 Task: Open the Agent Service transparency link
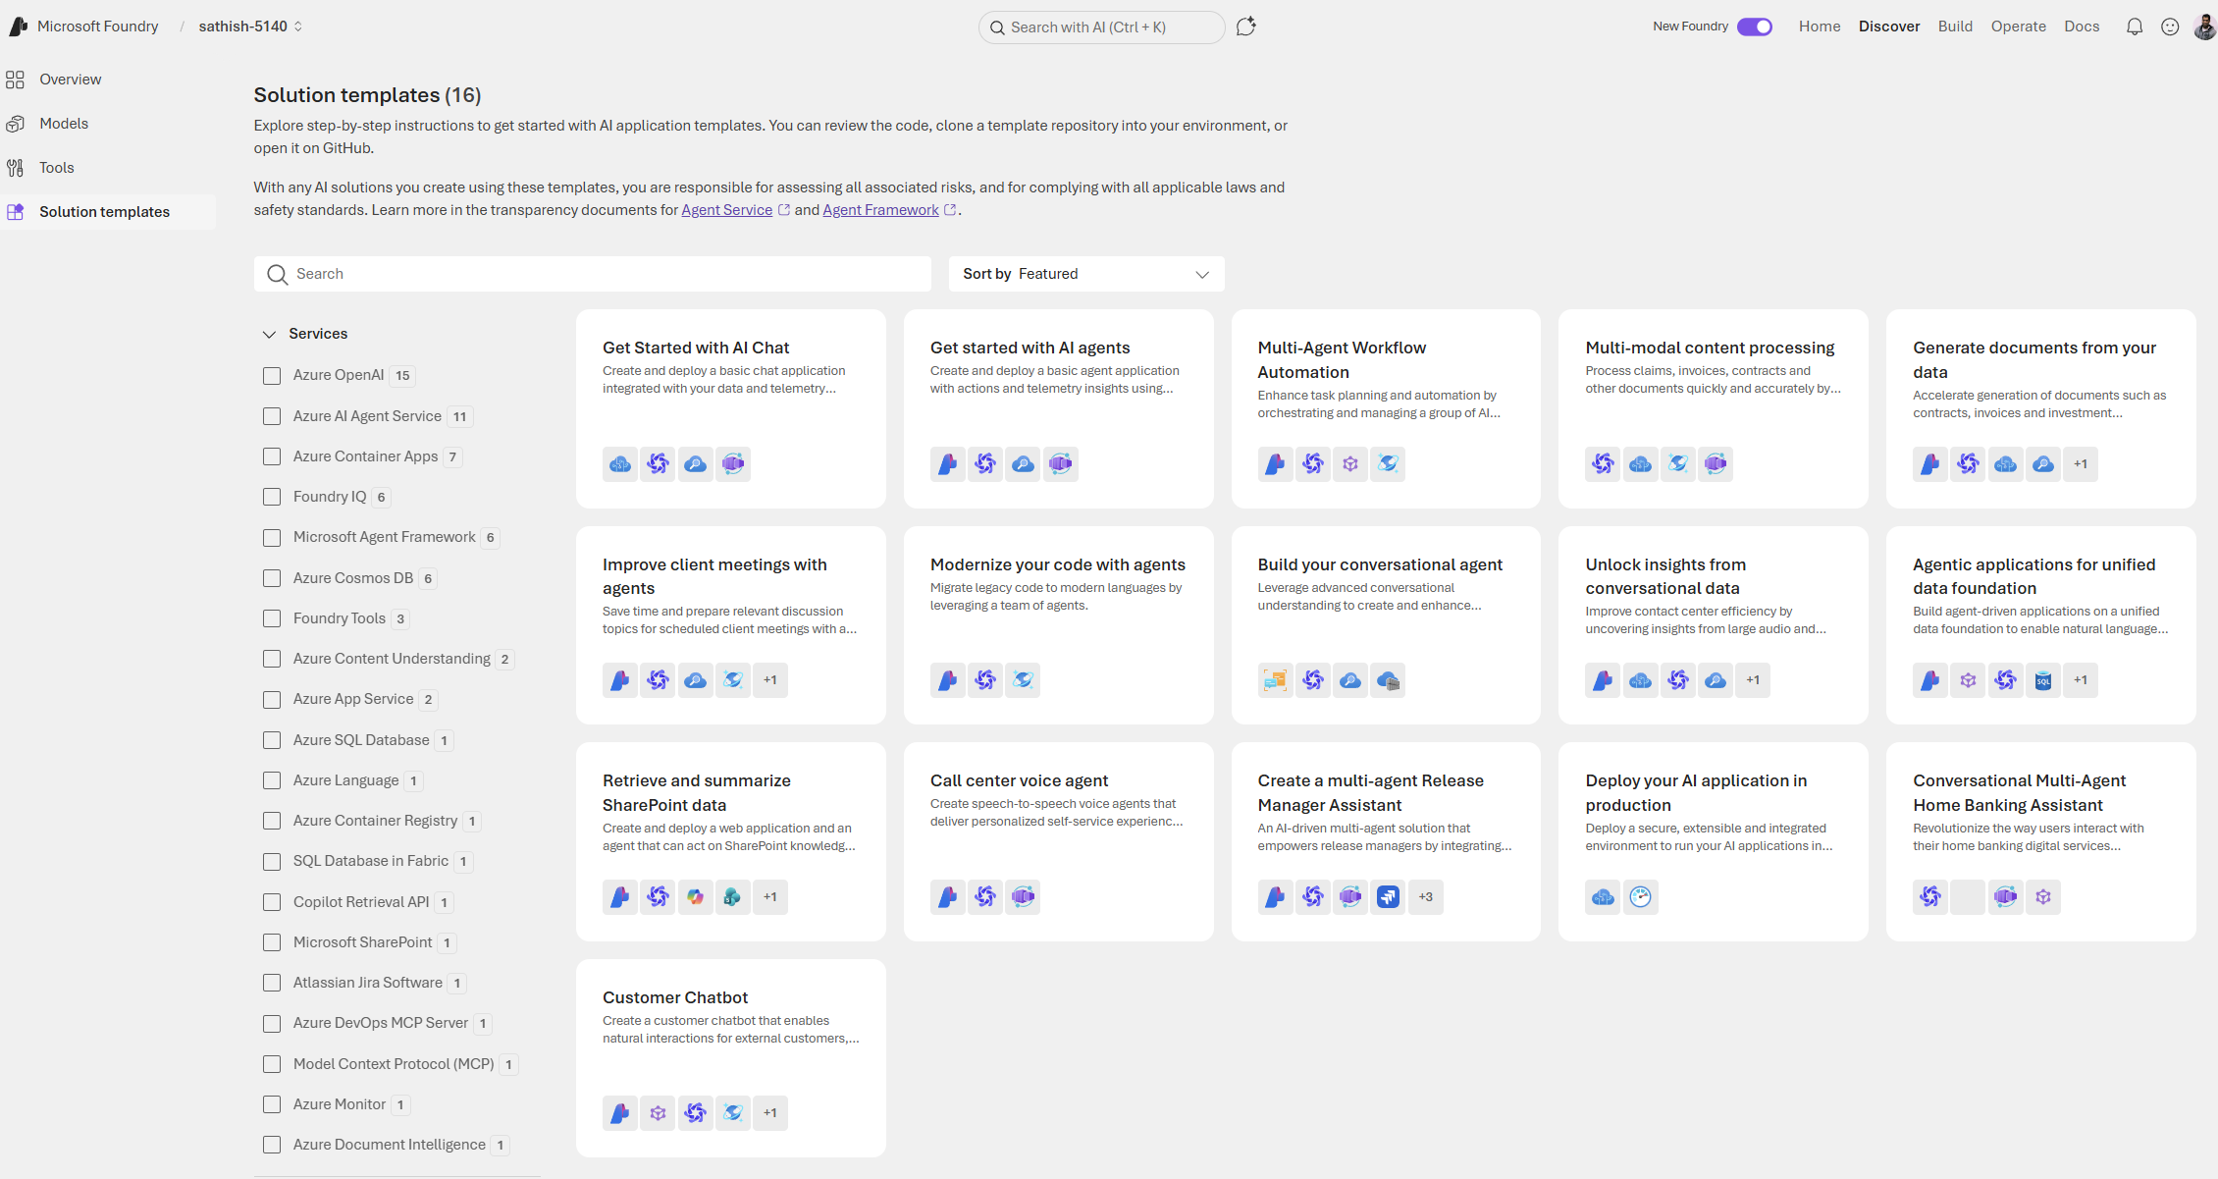pos(726,210)
